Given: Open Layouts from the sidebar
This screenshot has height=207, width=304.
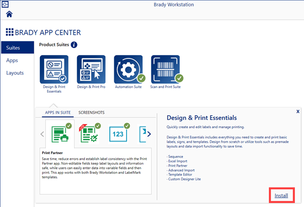Looking at the screenshot, I should point(15,73).
